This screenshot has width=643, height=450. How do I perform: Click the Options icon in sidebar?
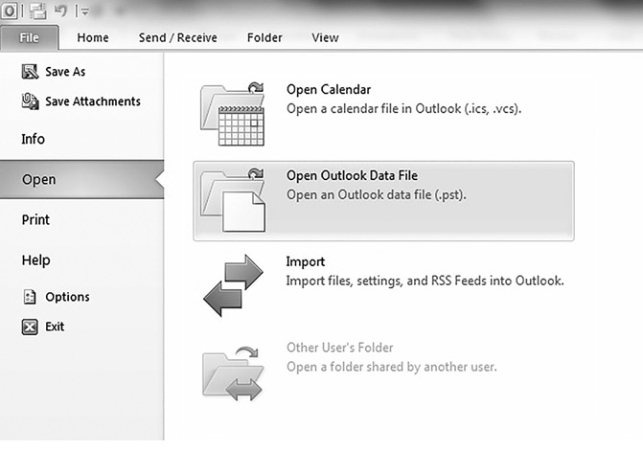[30, 297]
